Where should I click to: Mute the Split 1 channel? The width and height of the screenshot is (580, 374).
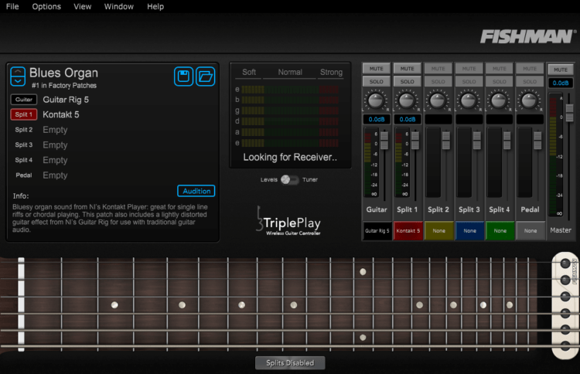407,69
